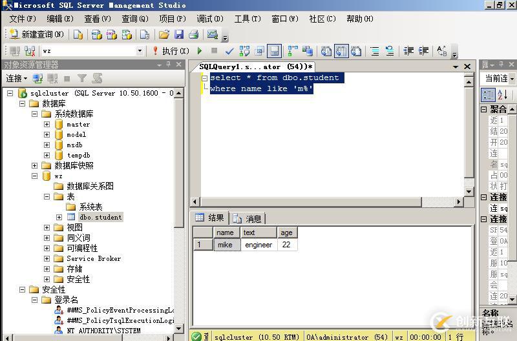Click the save all (printer-like) icon
The width and height of the screenshot is (517, 341).
(x=194, y=34)
